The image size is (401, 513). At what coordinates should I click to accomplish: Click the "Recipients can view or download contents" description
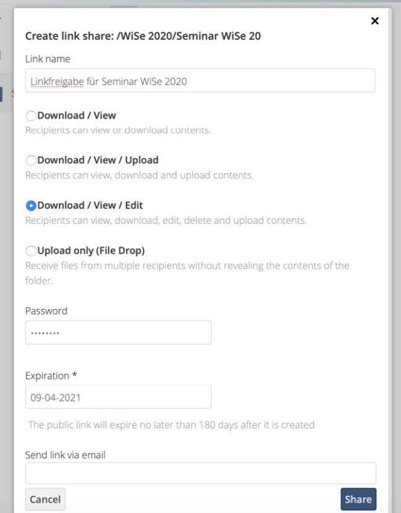(118, 130)
